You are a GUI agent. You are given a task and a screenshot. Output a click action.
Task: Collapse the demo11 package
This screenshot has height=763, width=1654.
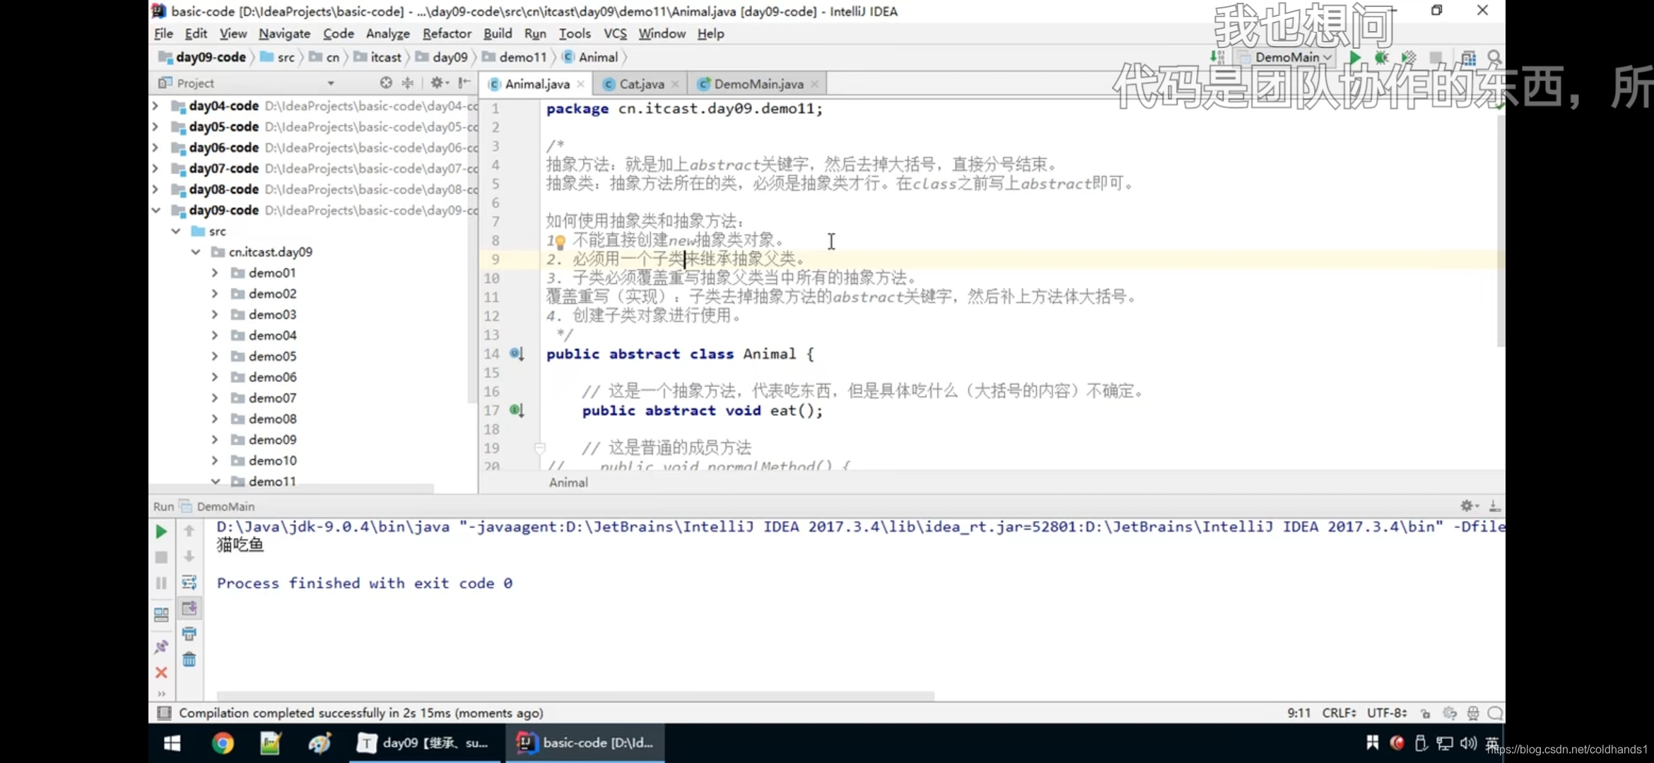pos(215,481)
